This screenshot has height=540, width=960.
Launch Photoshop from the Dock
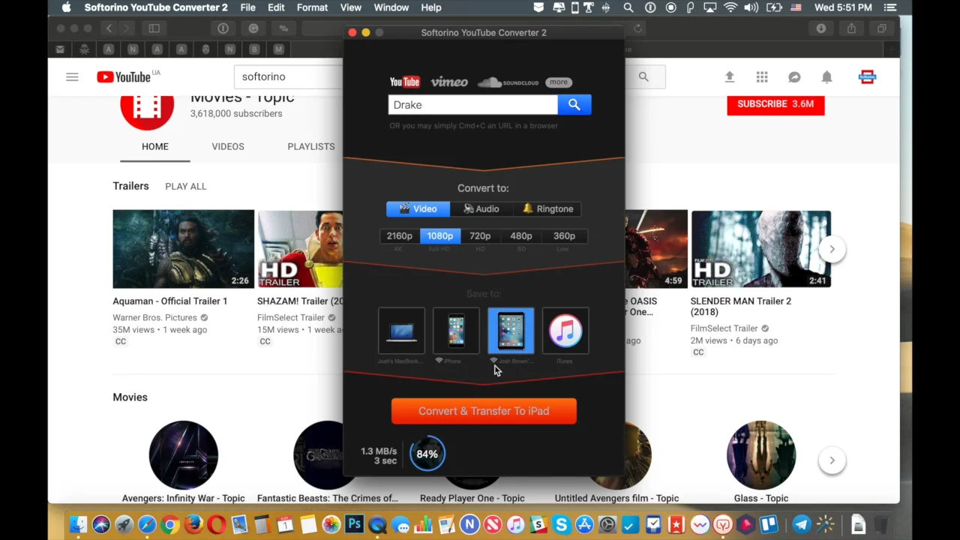pyautogui.click(x=354, y=524)
